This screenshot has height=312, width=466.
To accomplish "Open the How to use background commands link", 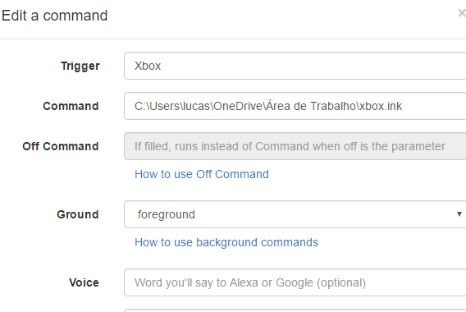I will click(226, 242).
